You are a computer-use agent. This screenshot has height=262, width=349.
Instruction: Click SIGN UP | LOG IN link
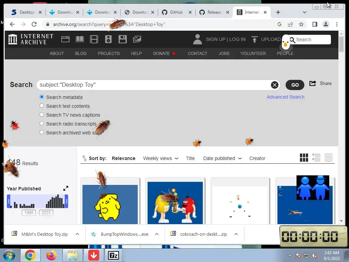click(226, 40)
